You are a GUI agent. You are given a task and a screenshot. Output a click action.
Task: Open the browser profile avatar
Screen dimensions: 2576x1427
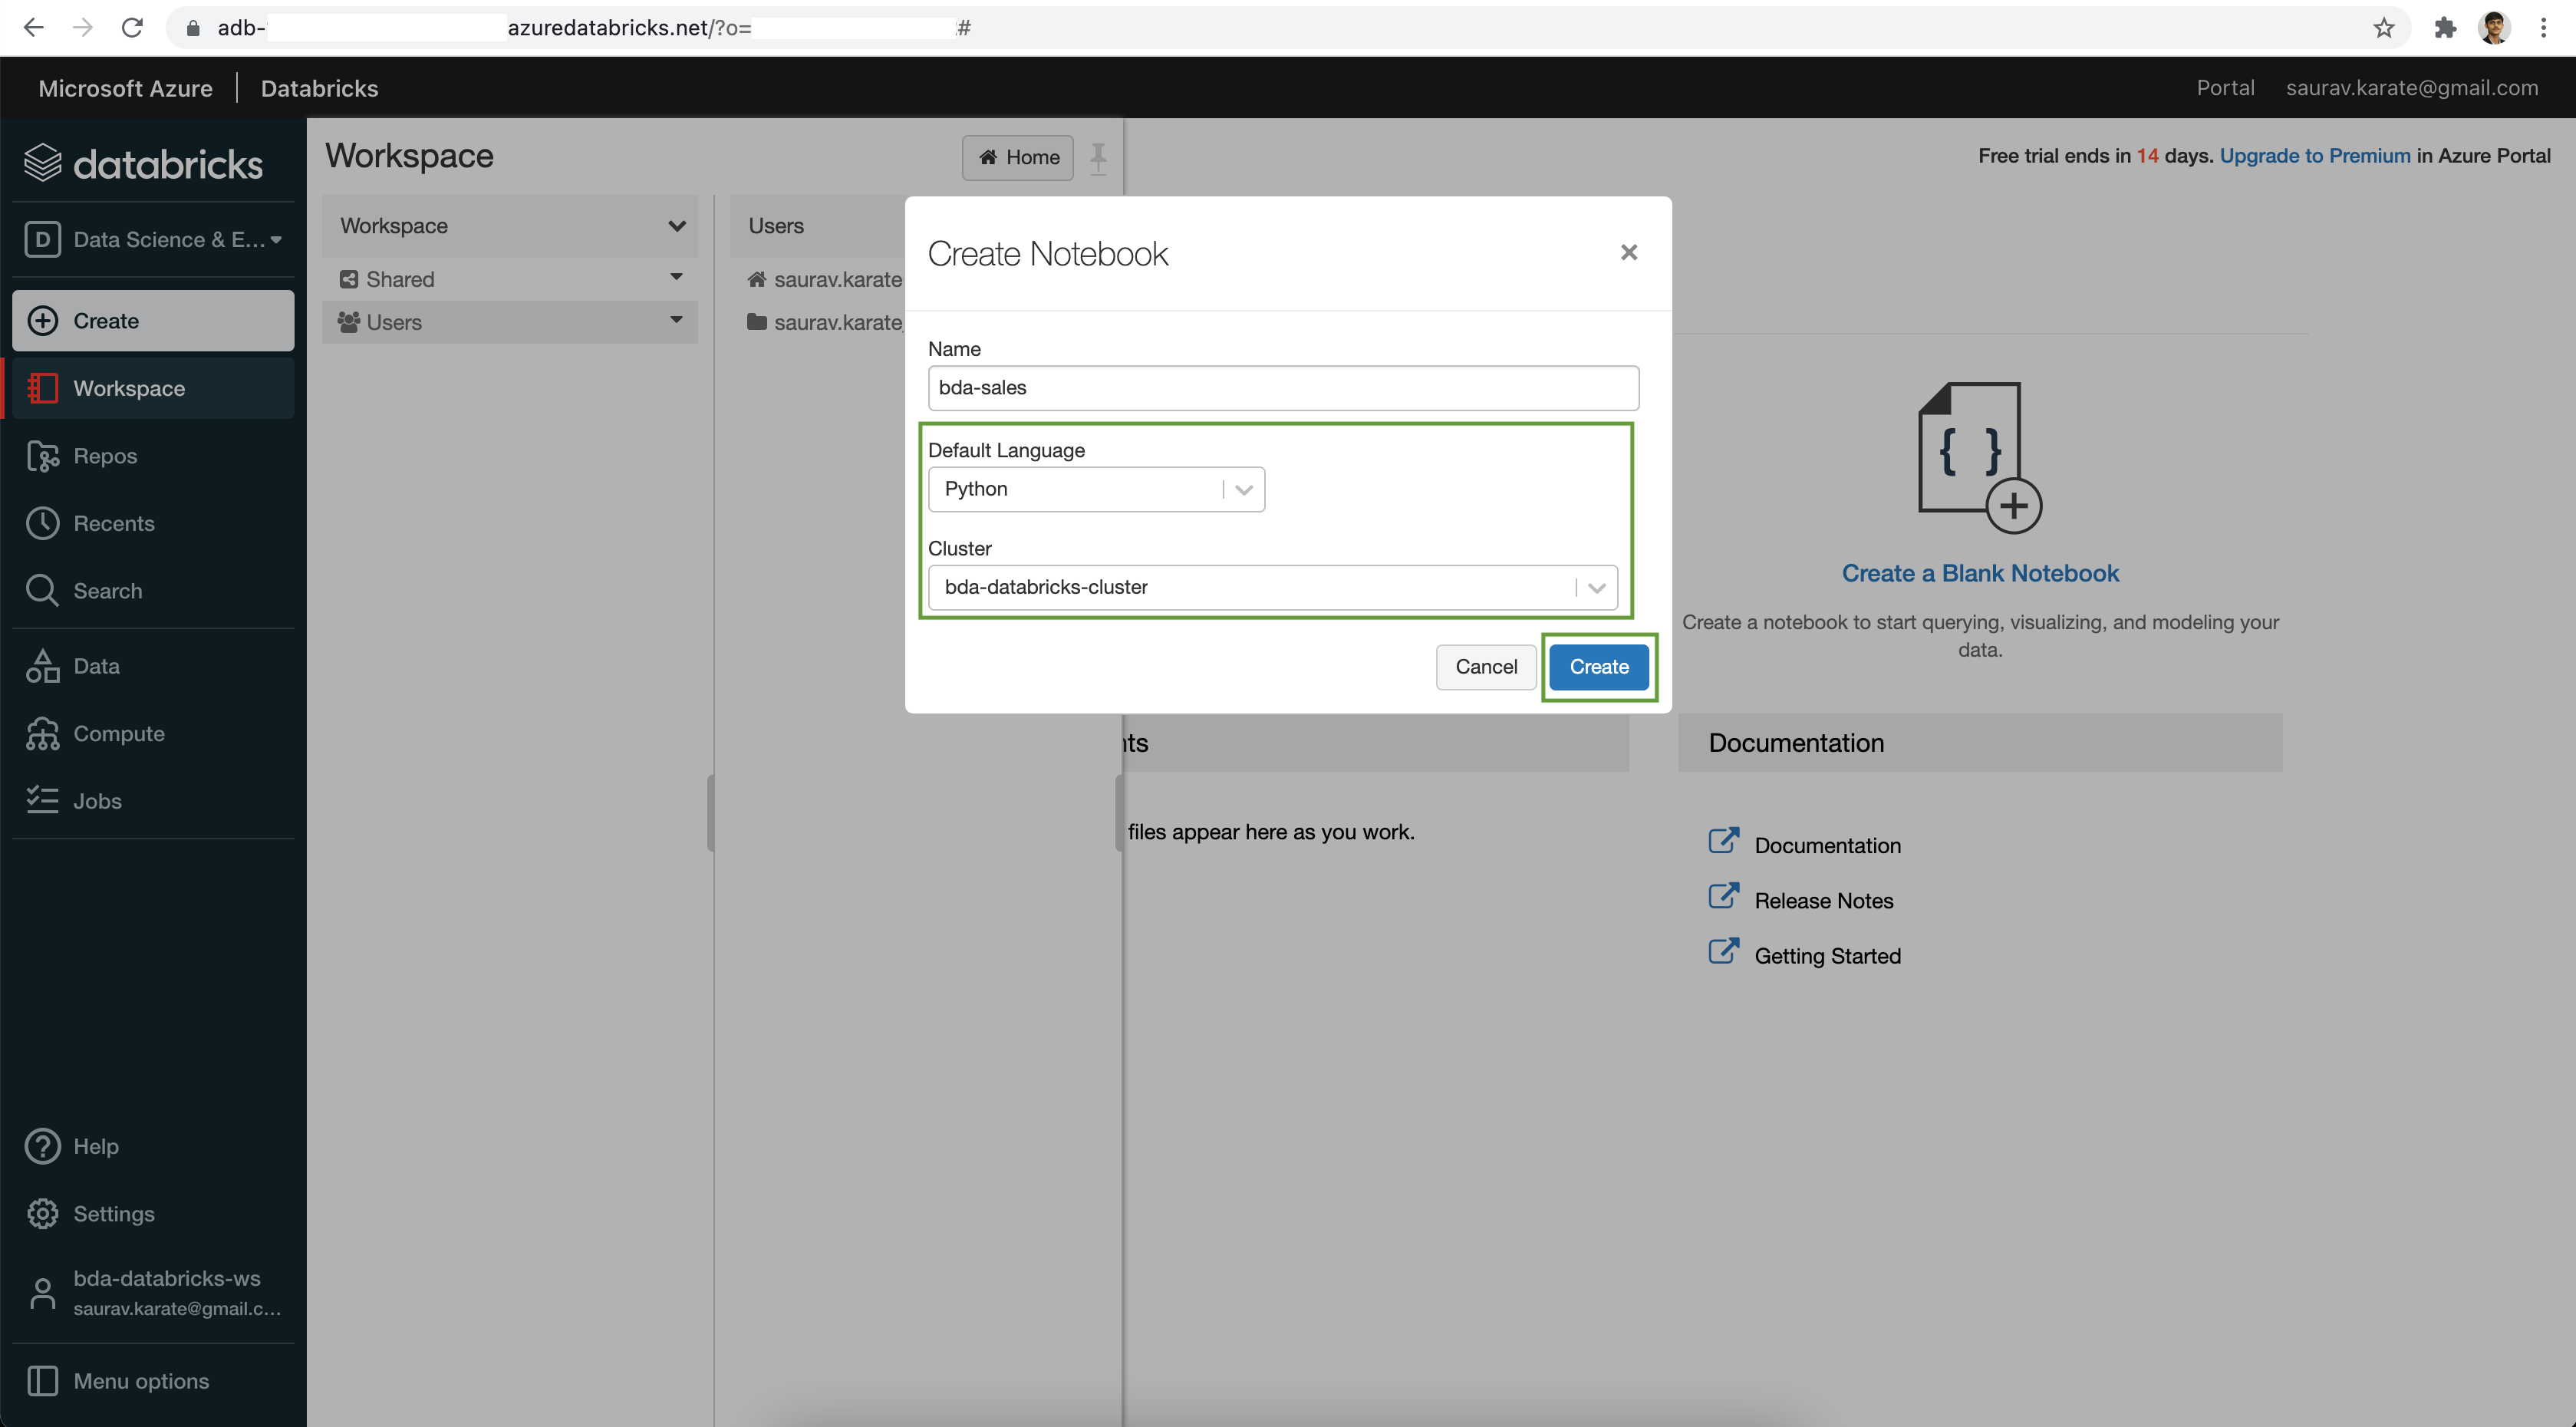(x=2494, y=27)
